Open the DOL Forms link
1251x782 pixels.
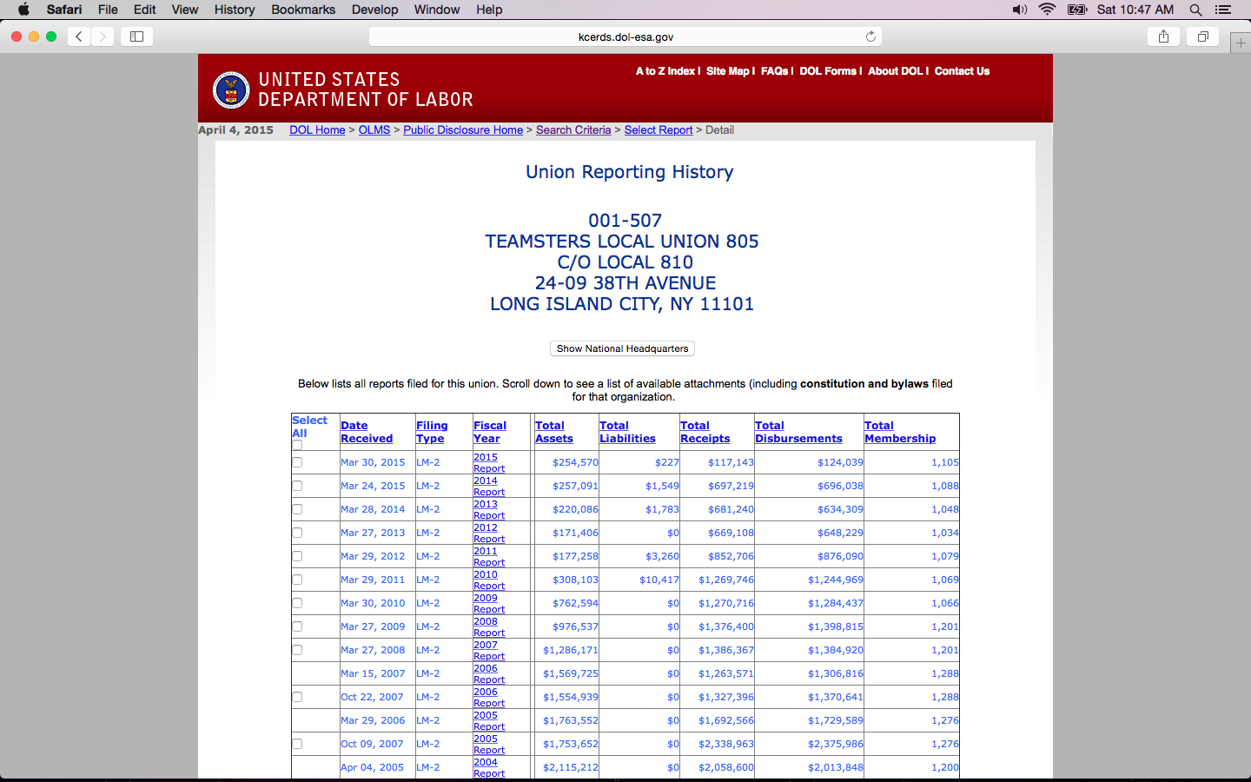click(828, 71)
